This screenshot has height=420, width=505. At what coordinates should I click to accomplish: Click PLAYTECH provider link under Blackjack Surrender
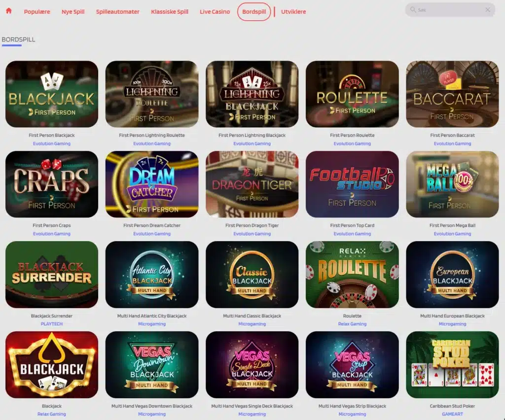click(x=52, y=324)
